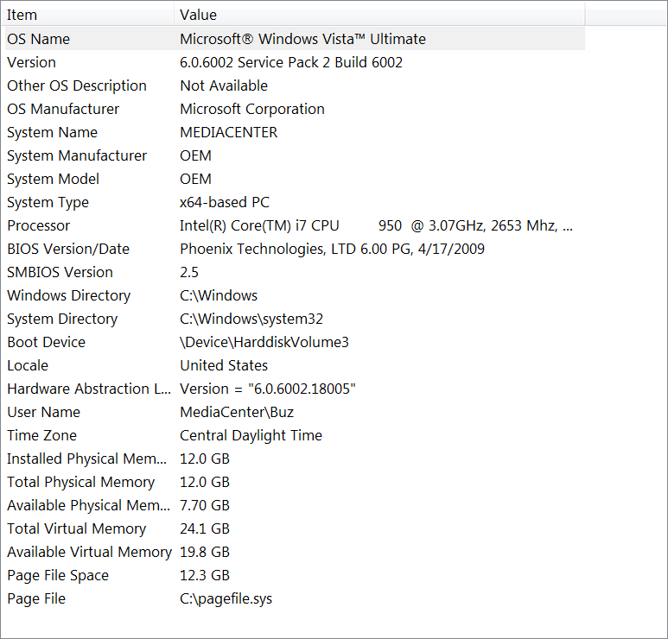Click the 'C:\Windows\system32' value
The width and height of the screenshot is (668, 639).
[251, 319]
